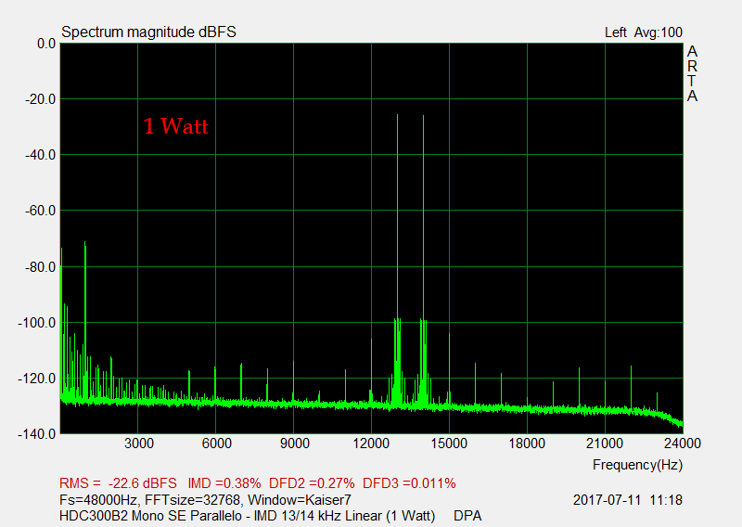Click the red '1 Watt' annotation

click(x=175, y=126)
